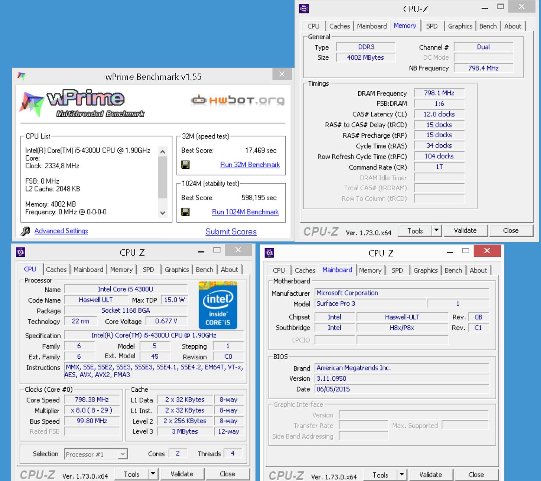
Task: Open About tab in Memory window
Action: [x=513, y=26]
